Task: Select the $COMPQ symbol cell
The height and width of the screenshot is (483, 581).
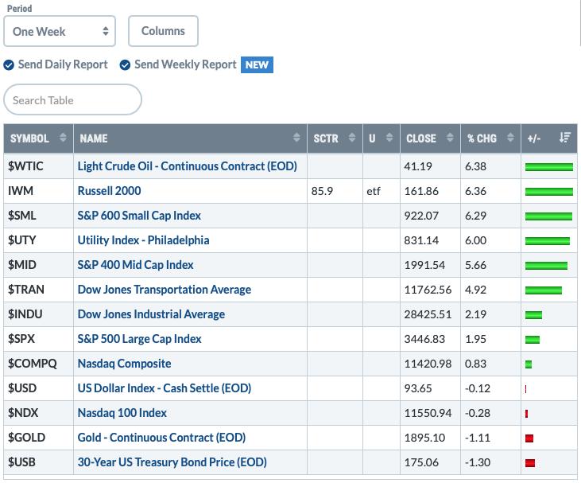Action: click(38, 364)
